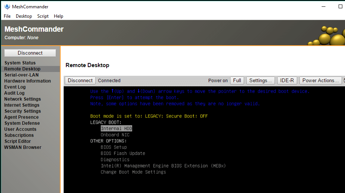Click the golden spheres MeshCommander logo

click(x=328, y=35)
